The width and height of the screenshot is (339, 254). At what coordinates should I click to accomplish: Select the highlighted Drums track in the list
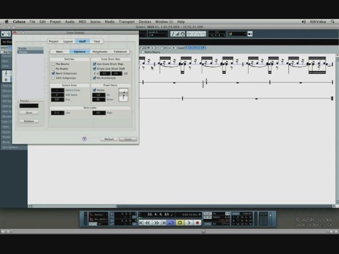(31, 52)
